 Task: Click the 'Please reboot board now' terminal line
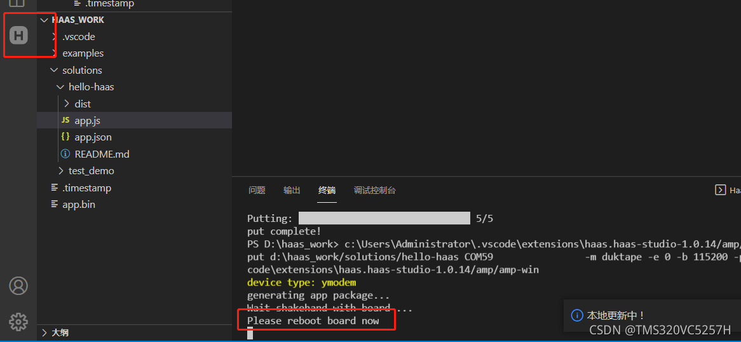(x=313, y=321)
